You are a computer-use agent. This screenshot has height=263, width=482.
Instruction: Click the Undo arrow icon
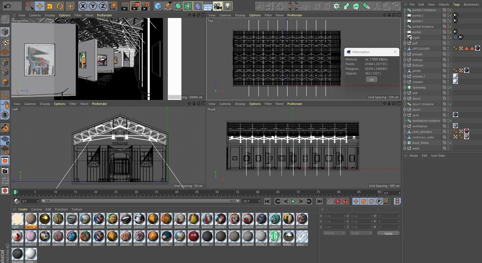click(7, 6)
